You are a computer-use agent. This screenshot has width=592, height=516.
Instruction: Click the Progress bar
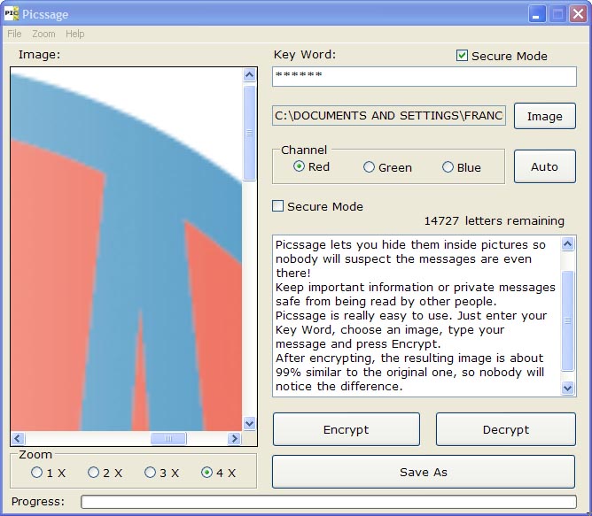click(x=329, y=502)
